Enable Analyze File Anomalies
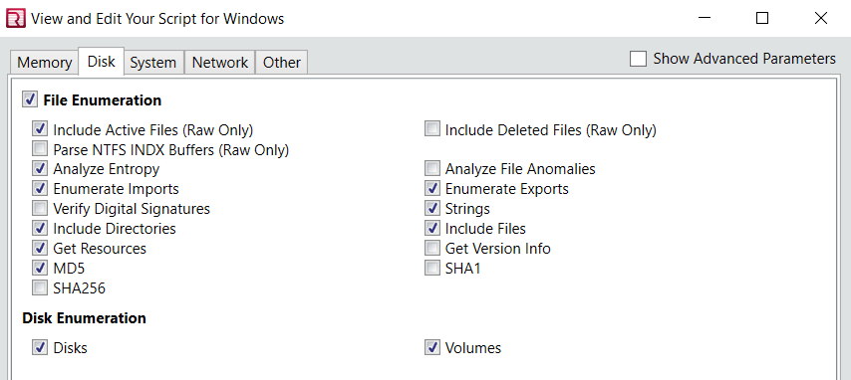Viewport: 851px width, 380px height. coord(432,168)
